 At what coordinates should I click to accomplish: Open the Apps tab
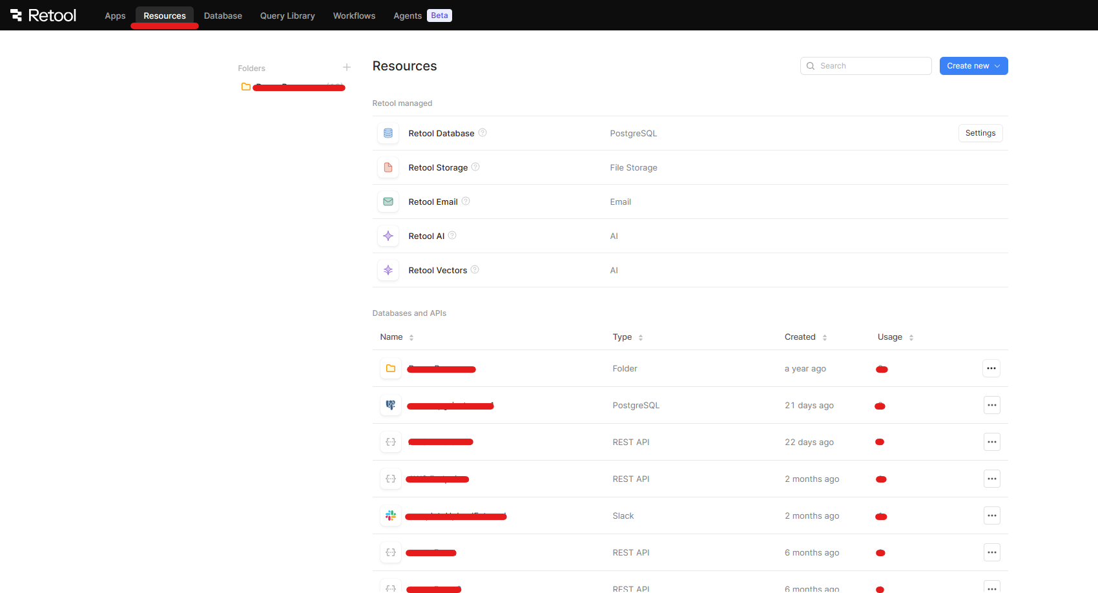coord(115,16)
